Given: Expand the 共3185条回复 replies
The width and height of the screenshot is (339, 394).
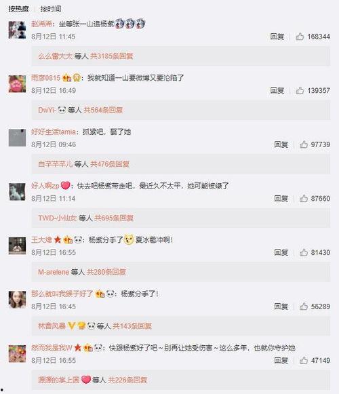Looking at the screenshot, I should (x=112, y=56).
